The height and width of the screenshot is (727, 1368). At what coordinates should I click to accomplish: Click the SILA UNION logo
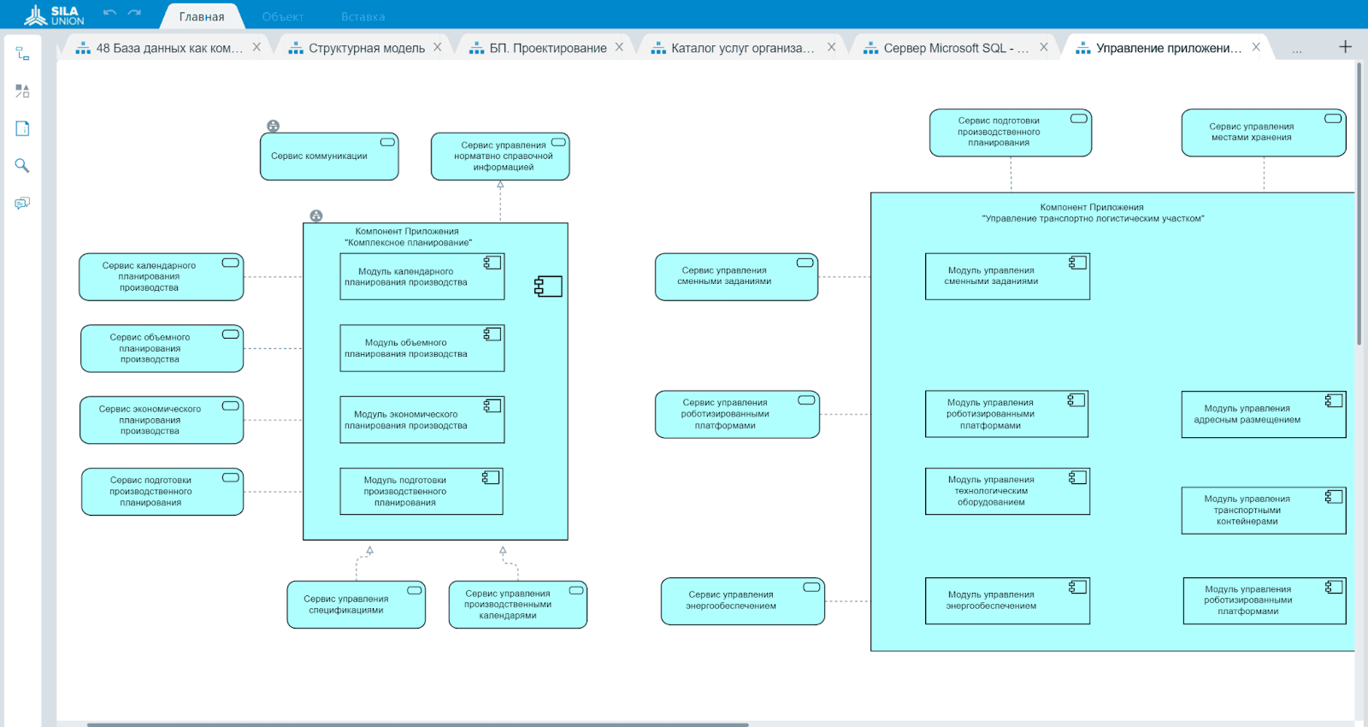54,15
